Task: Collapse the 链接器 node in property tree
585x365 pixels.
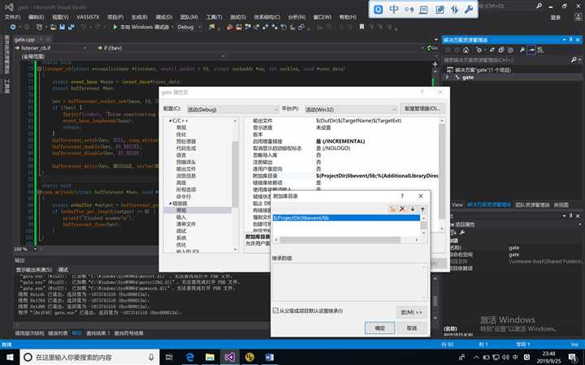Action: [170, 204]
